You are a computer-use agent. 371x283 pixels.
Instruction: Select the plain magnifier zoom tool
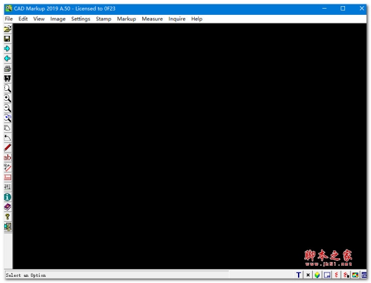[7, 88]
